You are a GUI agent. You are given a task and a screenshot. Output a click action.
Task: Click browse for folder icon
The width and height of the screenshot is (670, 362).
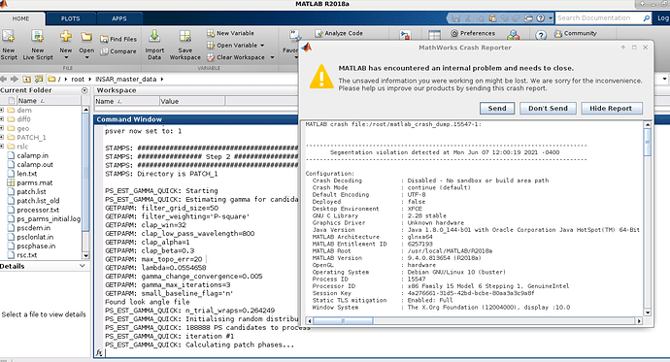(39, 79)
